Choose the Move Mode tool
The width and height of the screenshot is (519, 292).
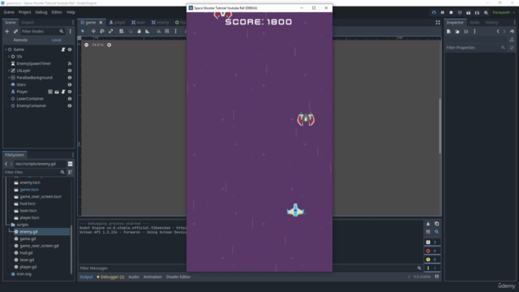(x=93, y=31)
